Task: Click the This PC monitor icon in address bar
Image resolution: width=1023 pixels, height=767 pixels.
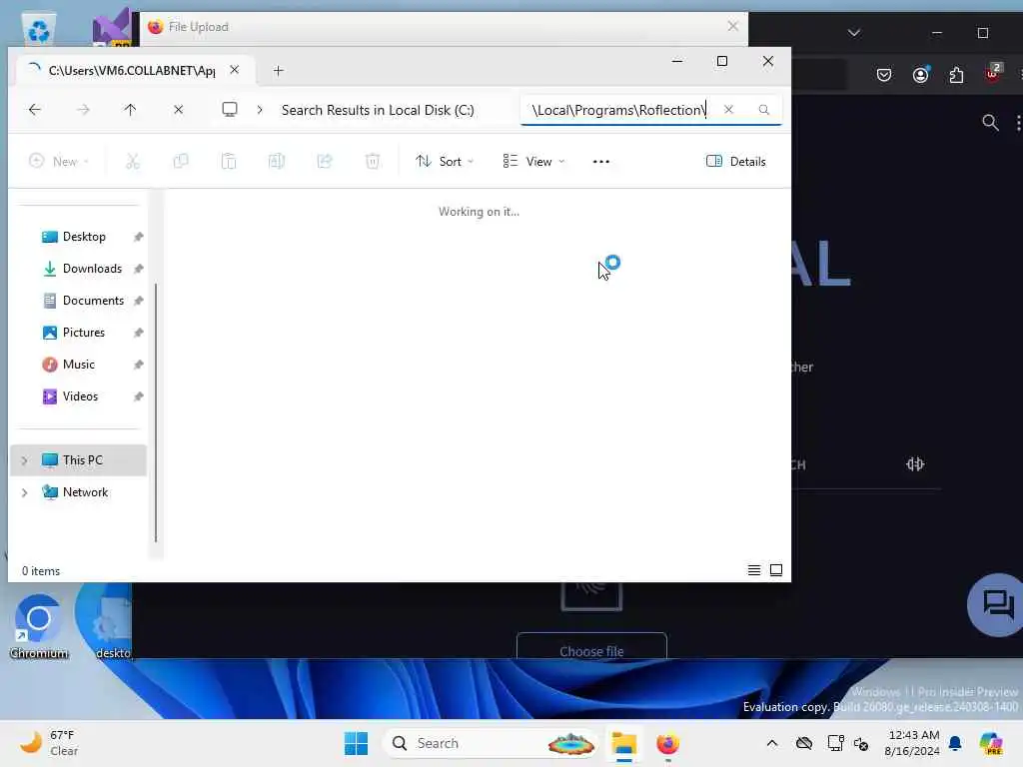Action: click(230, 110)
